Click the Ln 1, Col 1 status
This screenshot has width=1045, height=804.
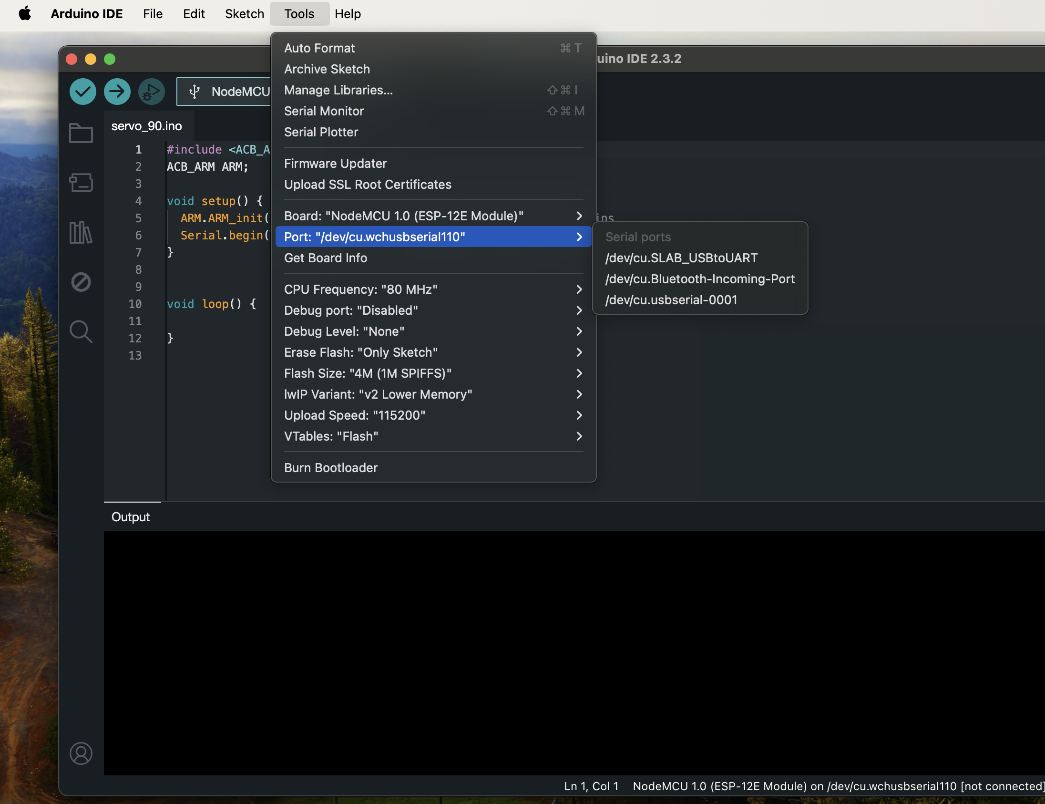point(591,786)
